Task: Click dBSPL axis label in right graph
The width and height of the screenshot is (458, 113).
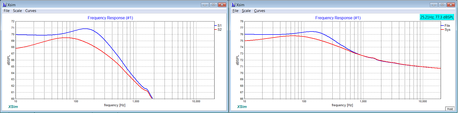Action: 237,60
